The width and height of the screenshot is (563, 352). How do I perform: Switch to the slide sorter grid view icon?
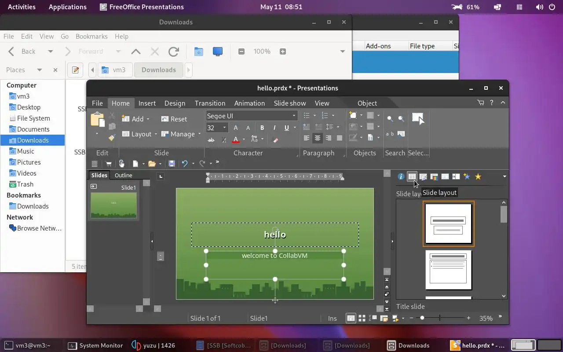(362, 318)
